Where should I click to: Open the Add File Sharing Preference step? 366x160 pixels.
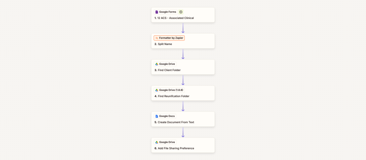(x=176, y=148)
